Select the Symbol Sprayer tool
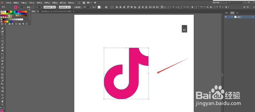 pos(2,88)
